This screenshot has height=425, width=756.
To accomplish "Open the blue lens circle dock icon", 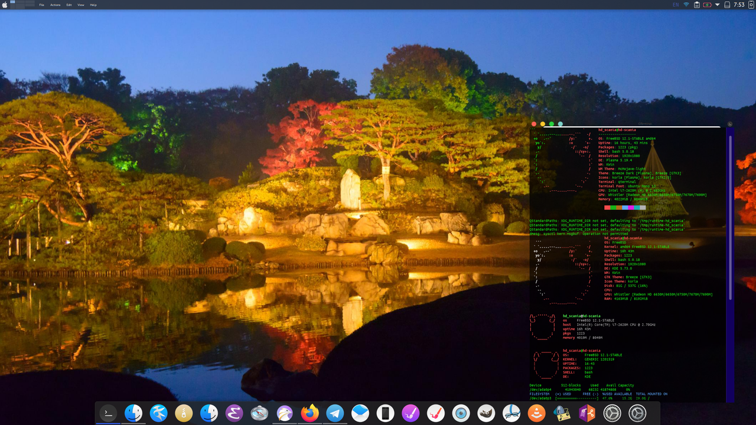I will (x=461, y=413).
